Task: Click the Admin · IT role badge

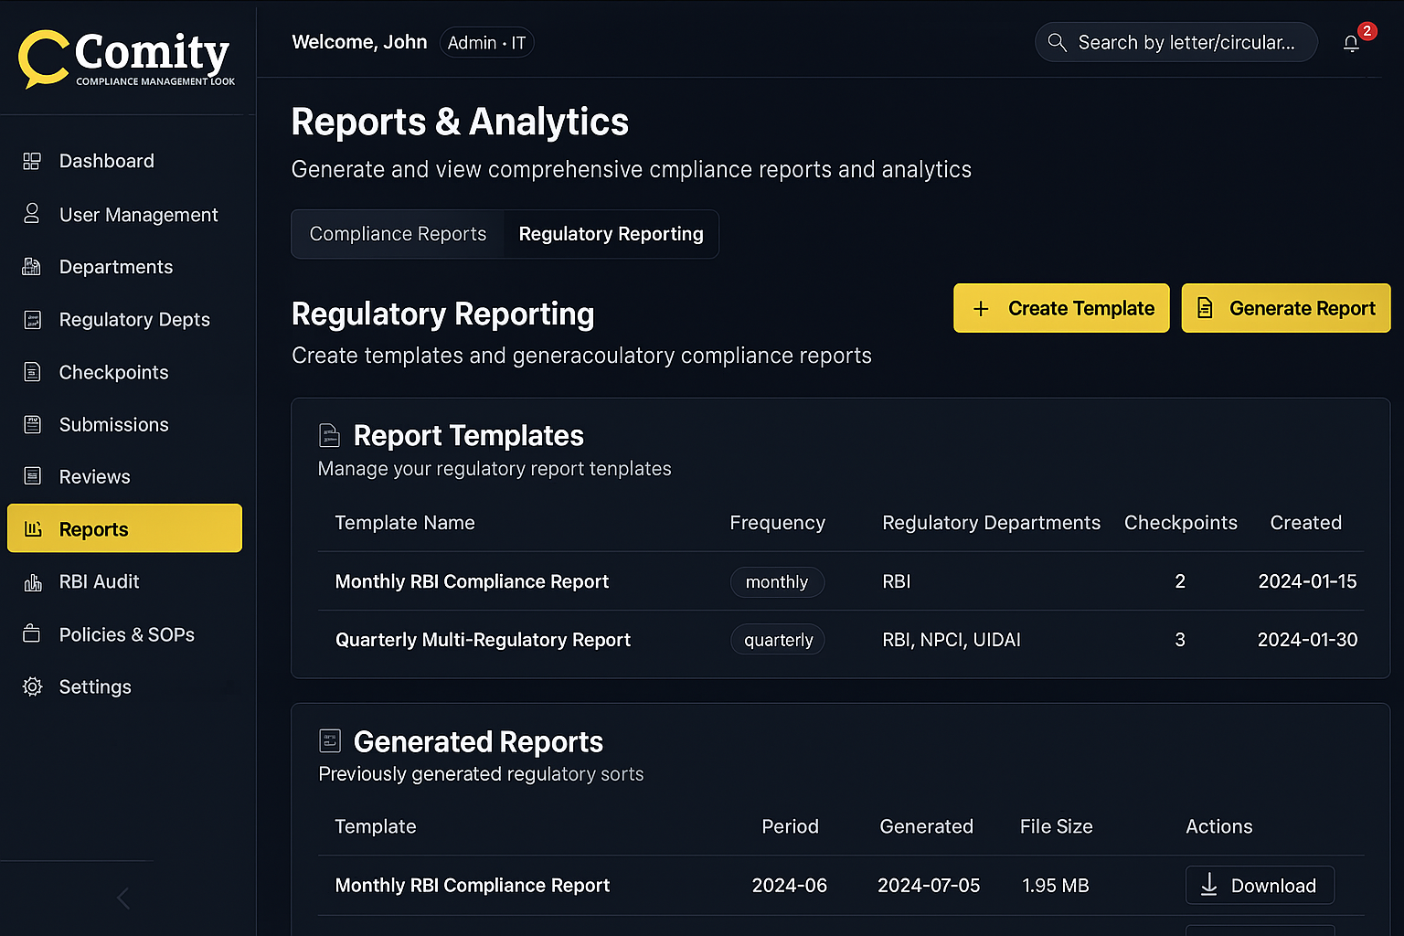Action: pyautogui.click(x=486, y=43)
